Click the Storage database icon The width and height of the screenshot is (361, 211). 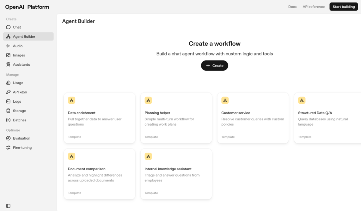[8, 111]
